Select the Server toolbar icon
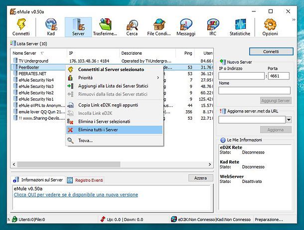Image resolution: width=304 pixels, height=230 pixels. pos(78,24)
